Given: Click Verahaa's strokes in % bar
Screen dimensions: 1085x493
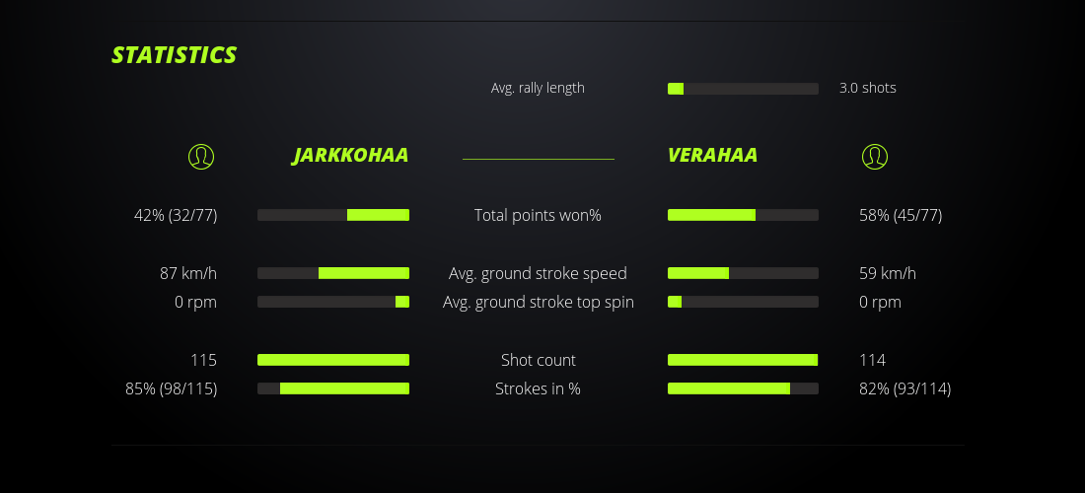Looking at the screenshot, I should tap(743, 388).
